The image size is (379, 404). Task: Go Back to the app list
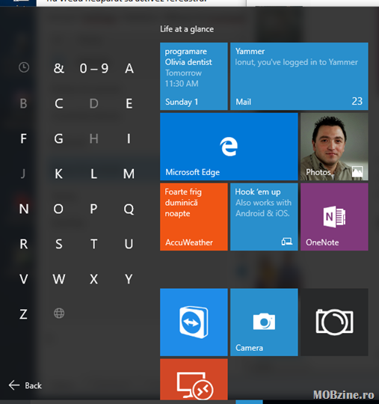(25, 385)
